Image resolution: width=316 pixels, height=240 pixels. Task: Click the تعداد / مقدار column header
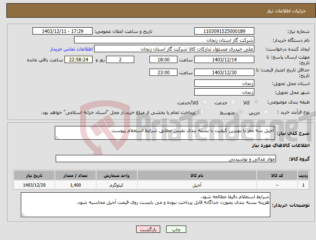click(75, 175)
